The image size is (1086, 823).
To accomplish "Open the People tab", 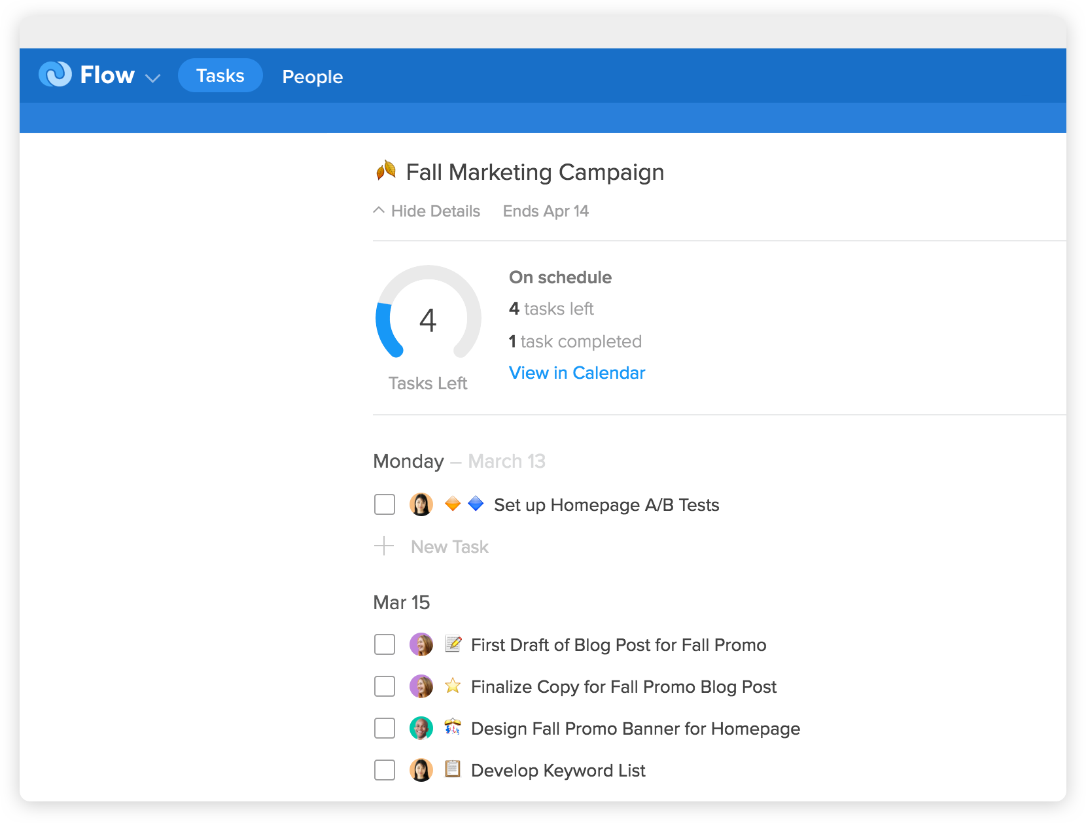I will point(312,77).
